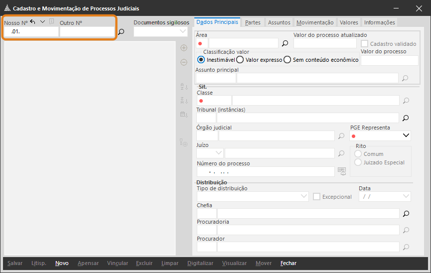Open the Tipo de distribuição dropdown
This screenshot has width=431, height=273.
click(x=304, y=197)
